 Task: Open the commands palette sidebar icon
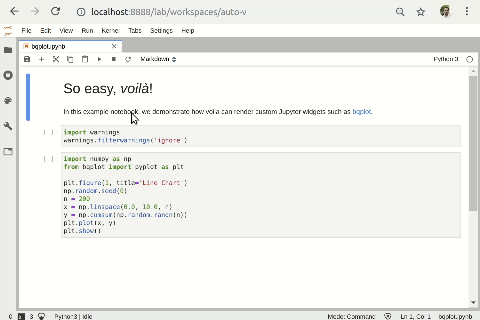[8, 101]
